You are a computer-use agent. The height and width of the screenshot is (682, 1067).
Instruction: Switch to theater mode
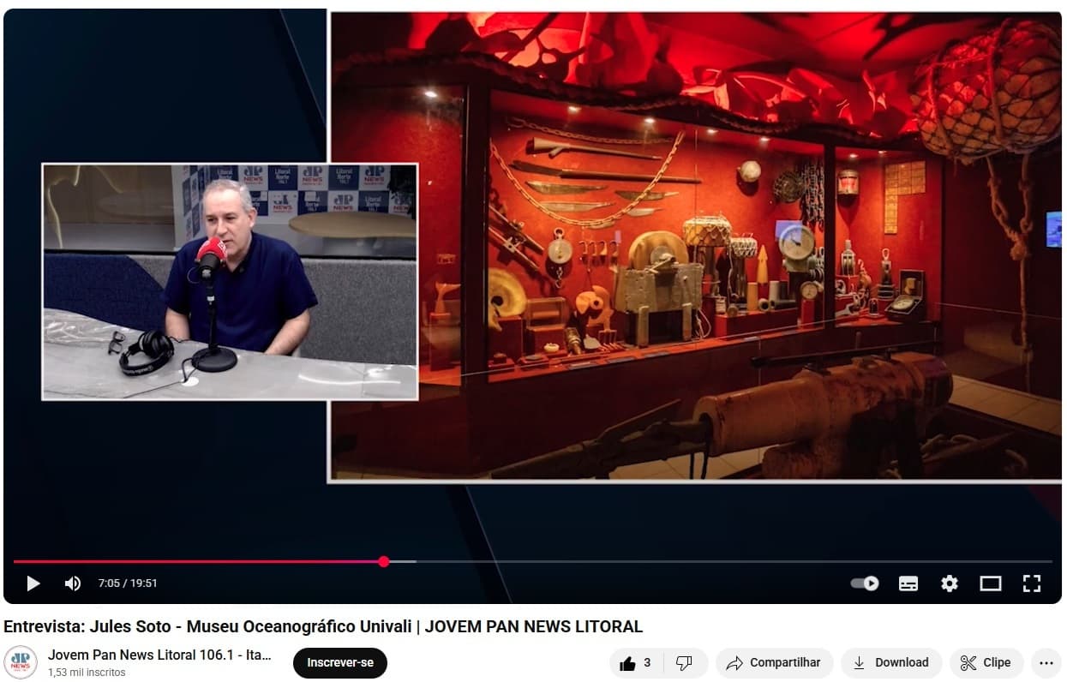[990, 583]
